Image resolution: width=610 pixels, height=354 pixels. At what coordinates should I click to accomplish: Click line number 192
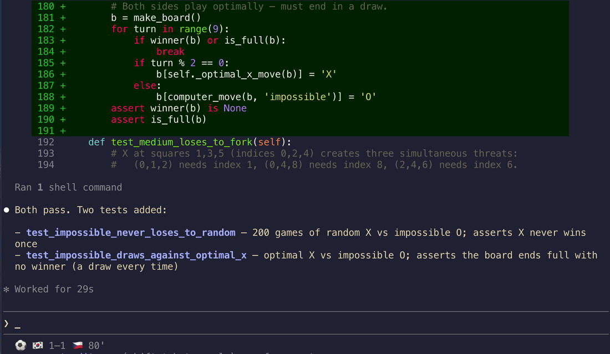pyautogui.click(x=46, y=142)
